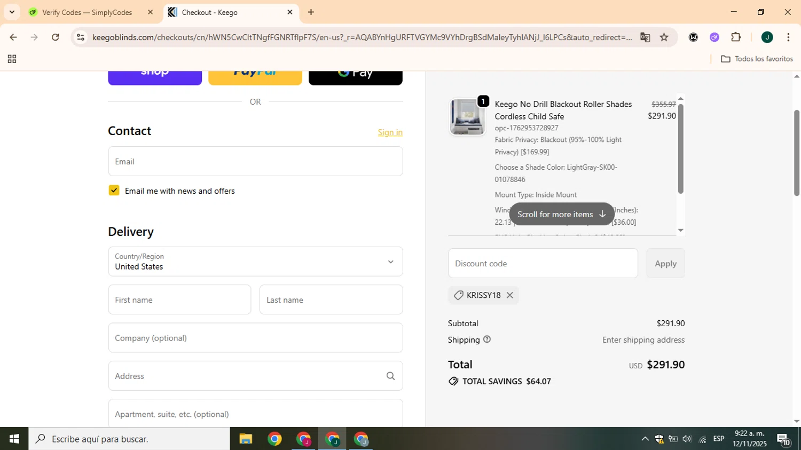Viewport: 801px width, 450px height.
Task: Open the tab groups grid icon
Action: [x=12, y=59]
